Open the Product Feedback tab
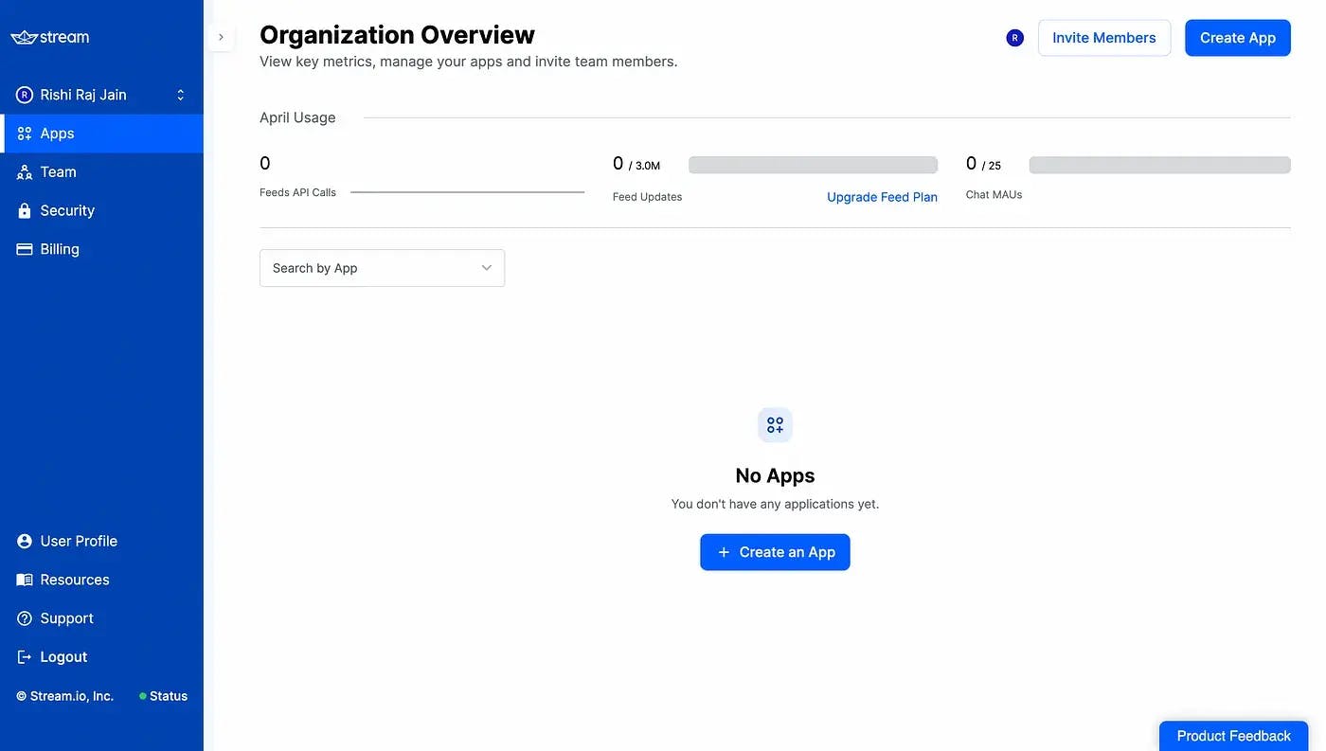The height and width of the screenshot is (751, 1326). tap(1233, 736)
